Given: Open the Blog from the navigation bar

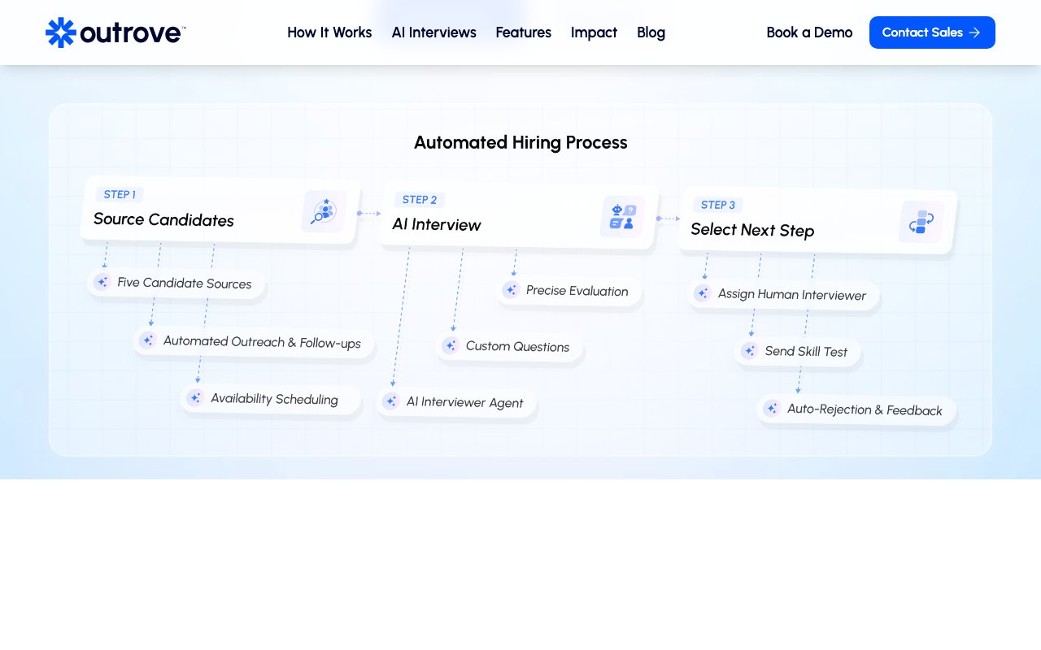Looking at the screenshot, I should 651,32.
